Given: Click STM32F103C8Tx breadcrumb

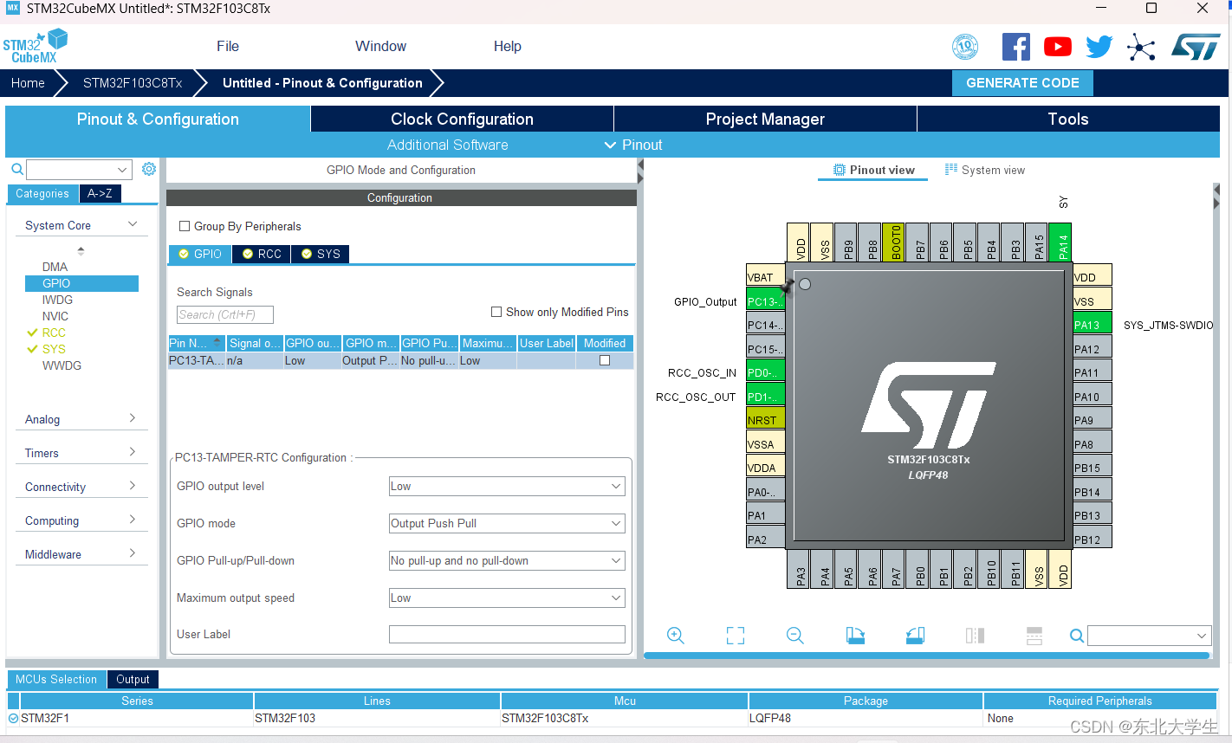Looking at the screenshot, I should point(133,83).
